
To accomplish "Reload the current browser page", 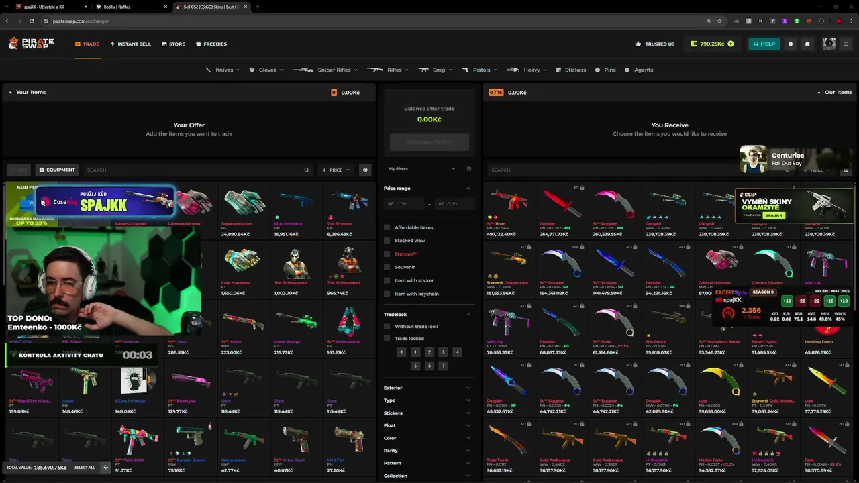I will 30,21.
